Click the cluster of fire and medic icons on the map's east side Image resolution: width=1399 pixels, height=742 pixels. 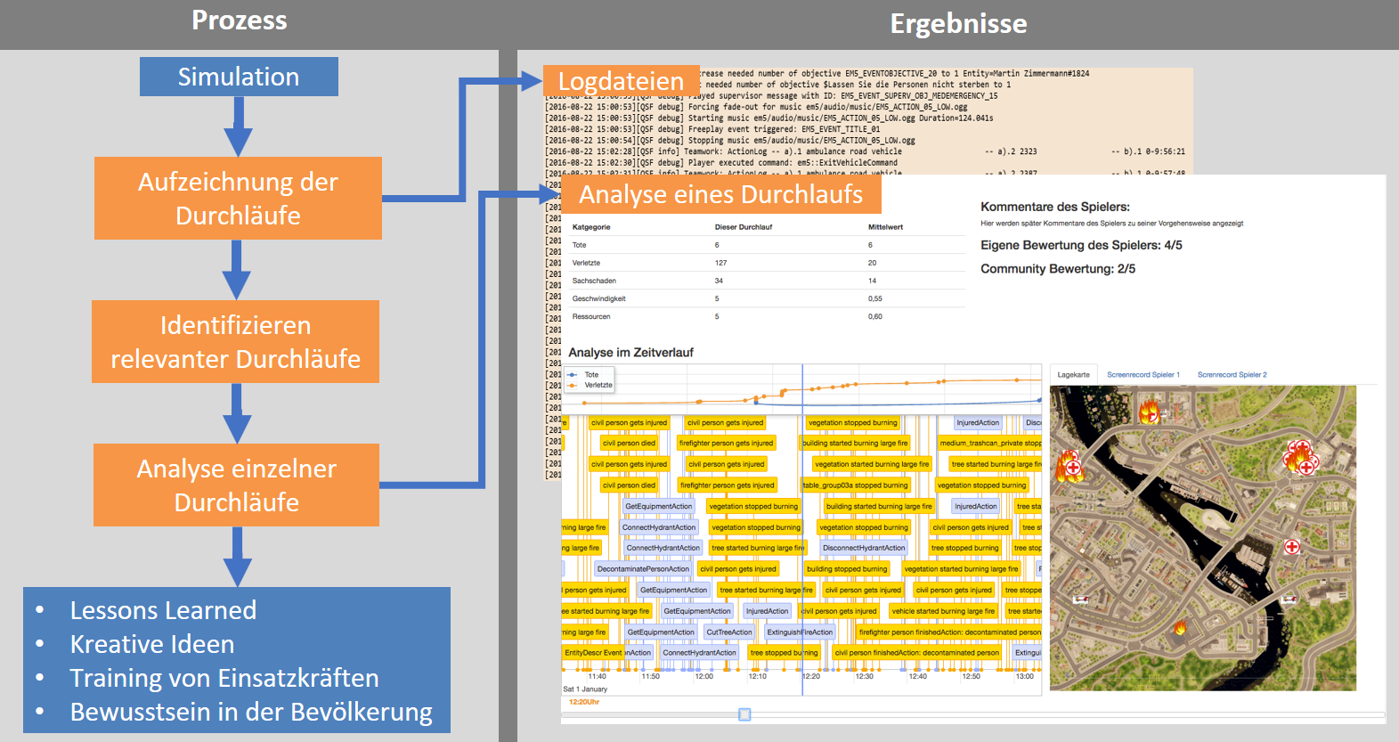click(1300, 457)
